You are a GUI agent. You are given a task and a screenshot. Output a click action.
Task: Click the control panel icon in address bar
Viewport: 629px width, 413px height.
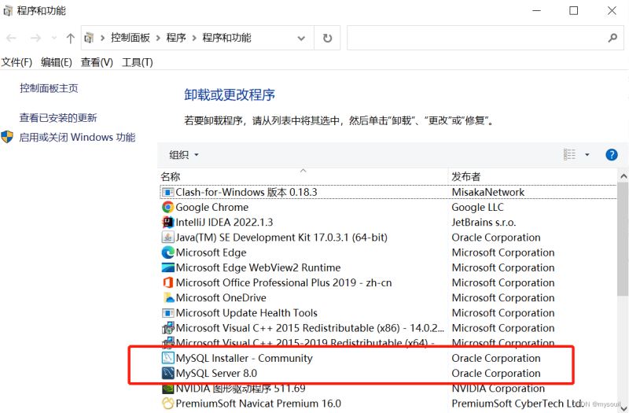click(89, 38)
